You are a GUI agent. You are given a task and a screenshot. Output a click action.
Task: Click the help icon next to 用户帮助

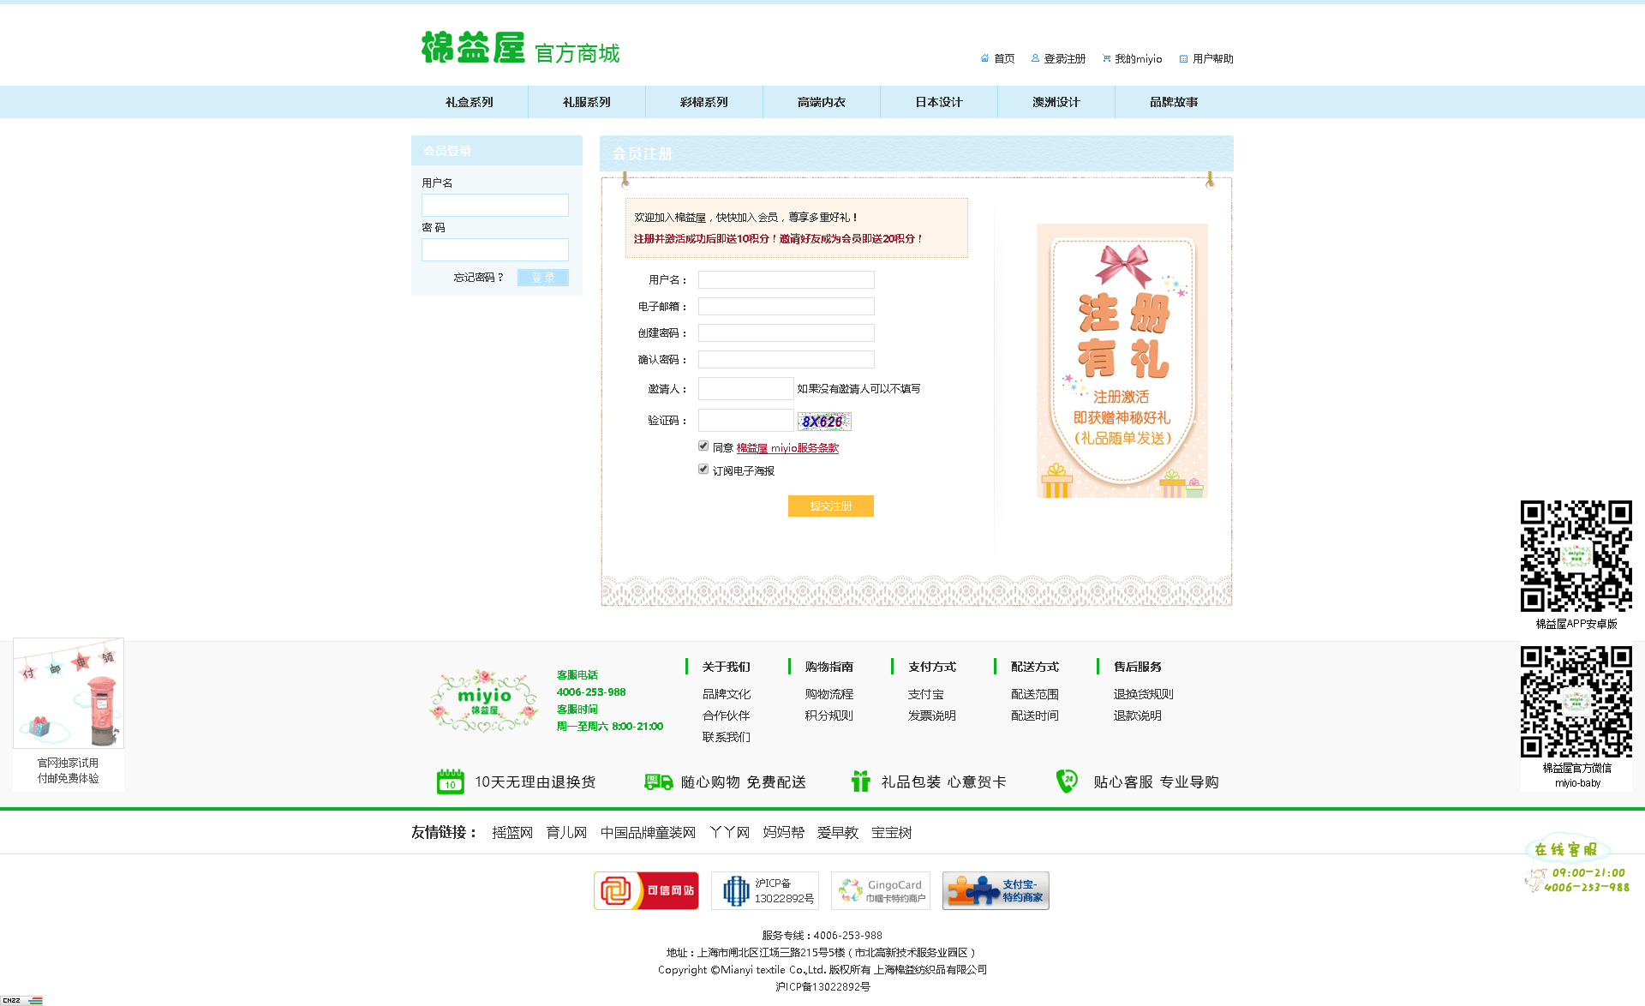[1183, 58]
